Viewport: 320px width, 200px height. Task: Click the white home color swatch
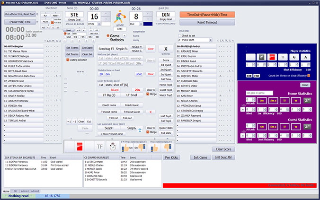coord(106,24)
